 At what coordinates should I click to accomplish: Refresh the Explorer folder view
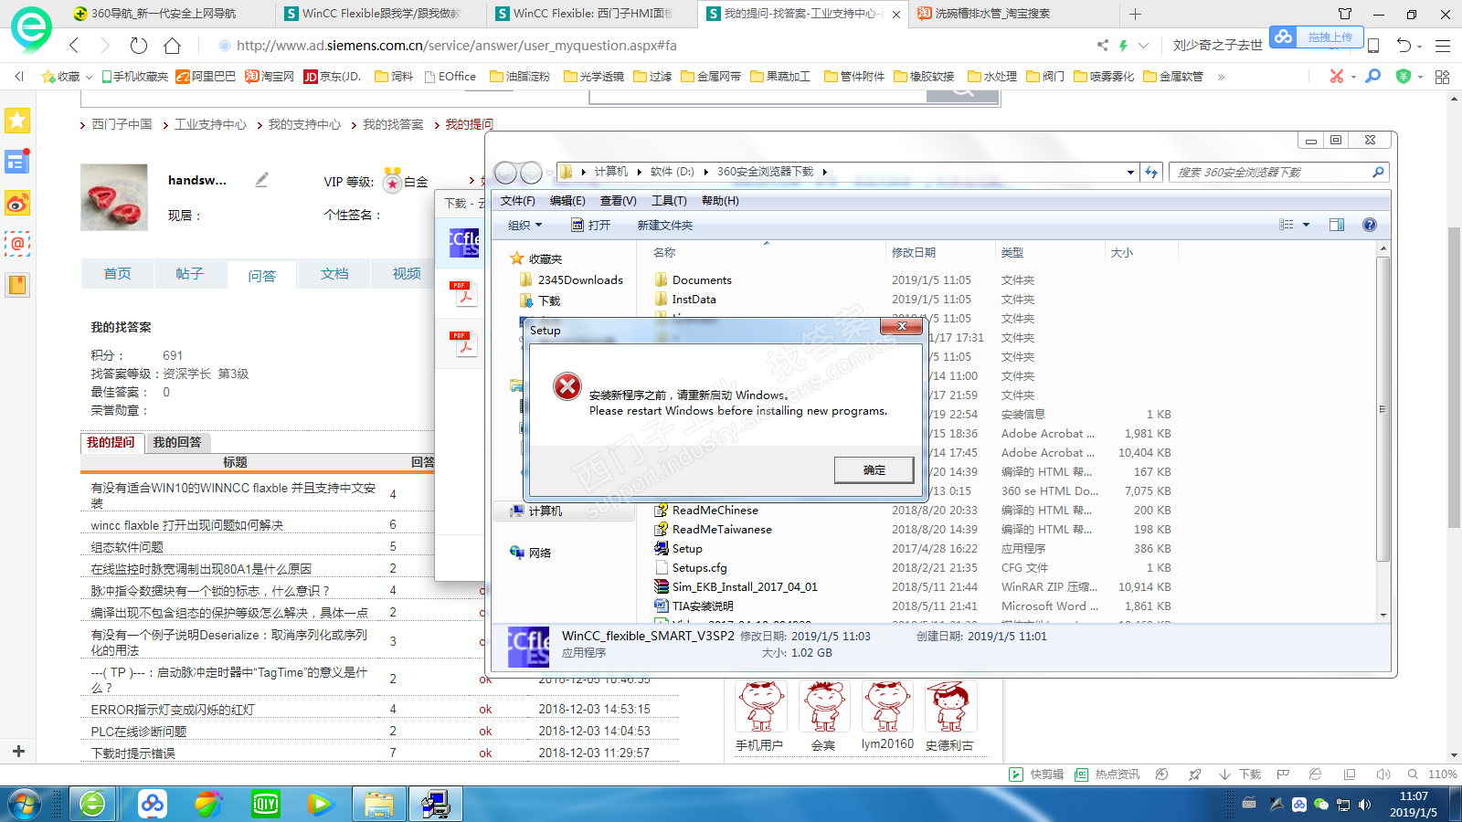point(1151,172)
